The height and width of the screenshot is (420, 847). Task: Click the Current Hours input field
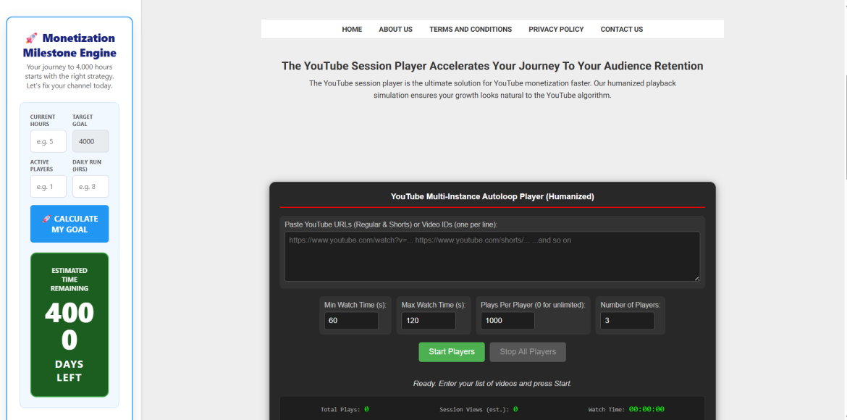49,141
